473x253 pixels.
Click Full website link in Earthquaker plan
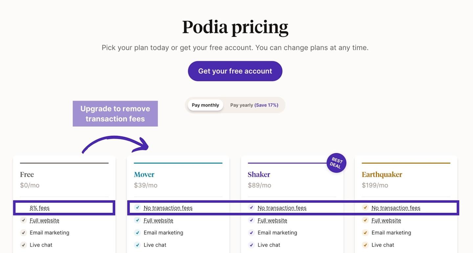tap(386, 221)
